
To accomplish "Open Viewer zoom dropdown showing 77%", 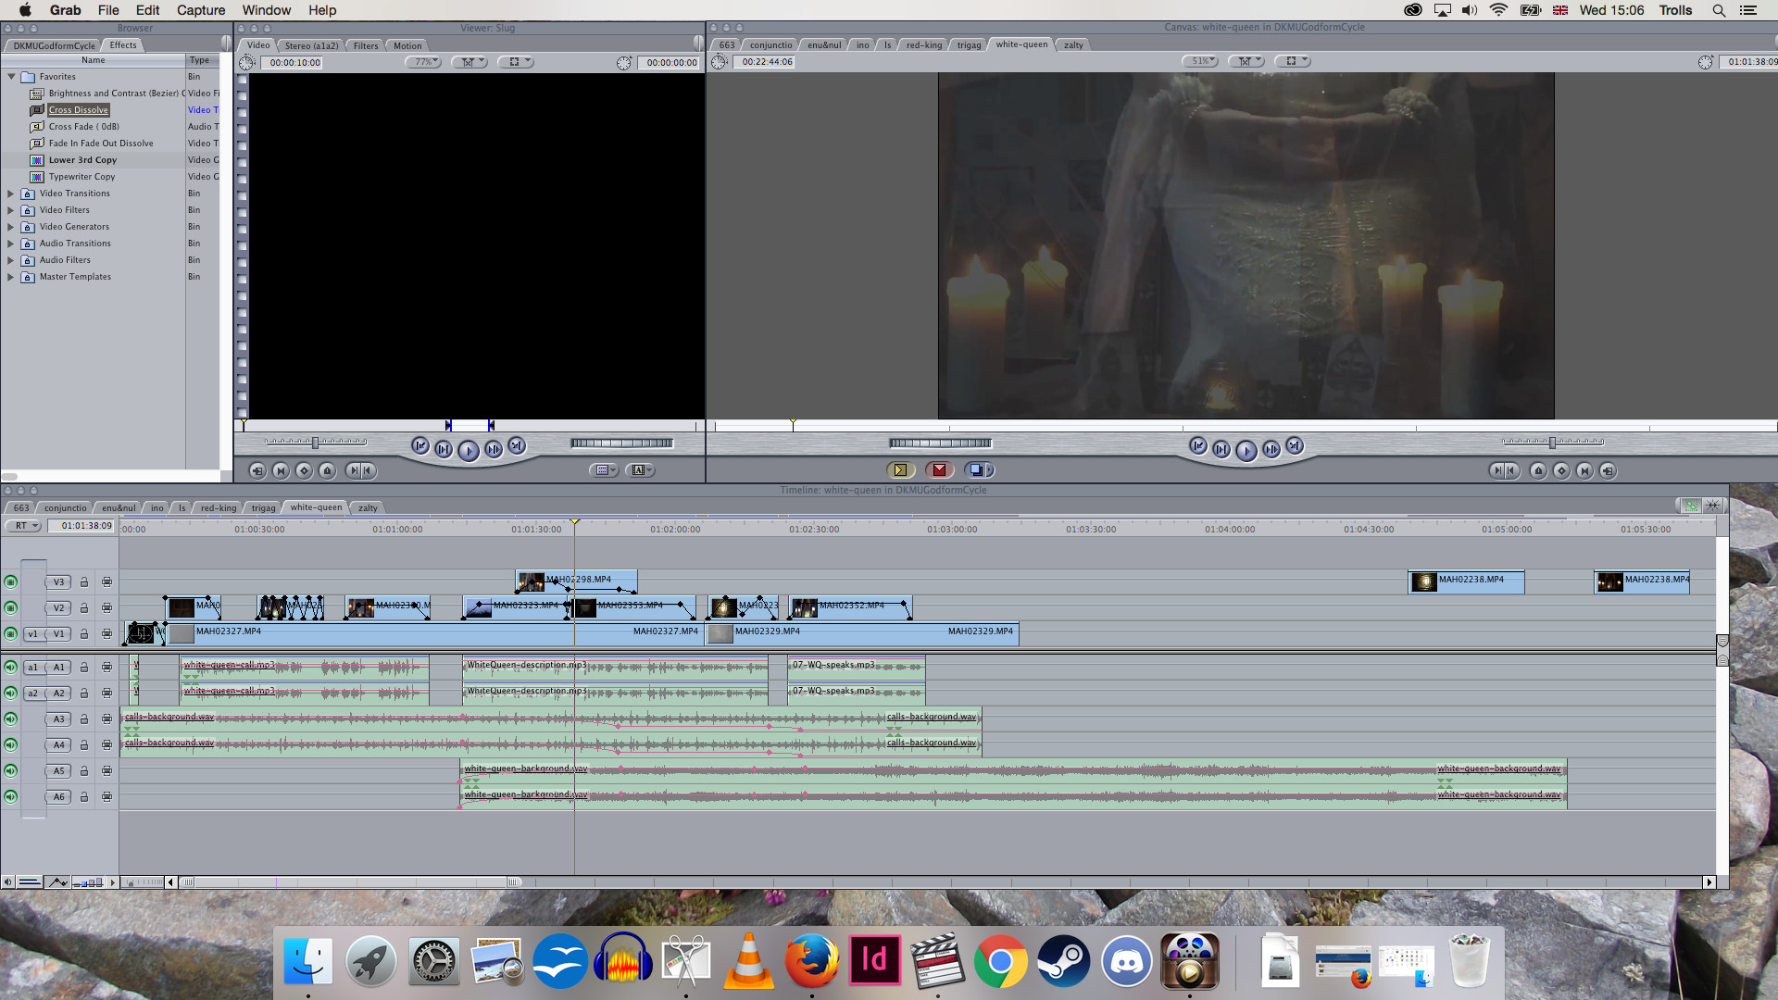I will point(423,62).
